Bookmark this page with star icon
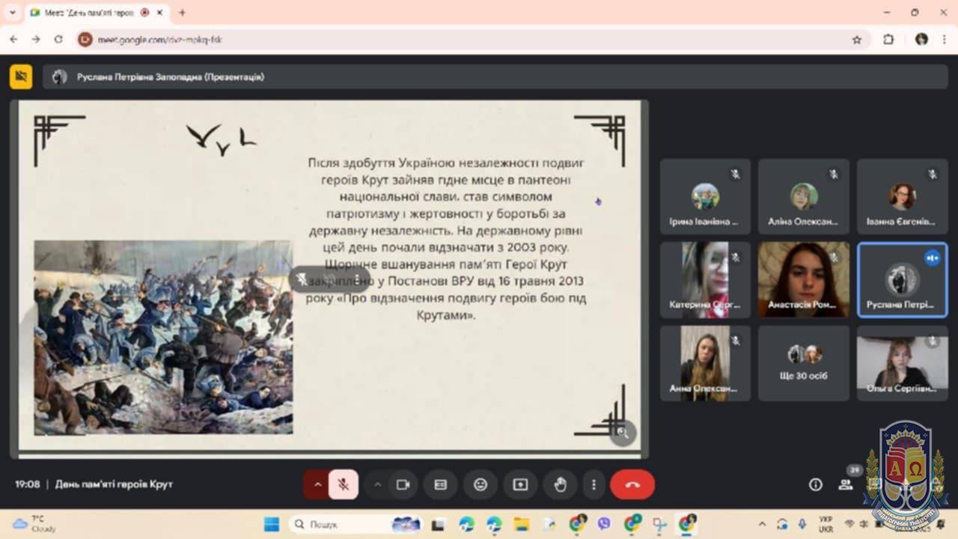The width and height of the screenshot is (958, 539). click(x=857, y=39)
